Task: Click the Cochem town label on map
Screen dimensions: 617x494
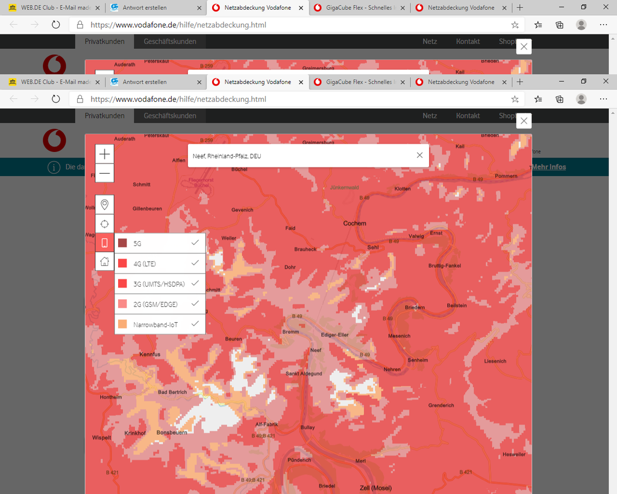Action: pos(354,223)
